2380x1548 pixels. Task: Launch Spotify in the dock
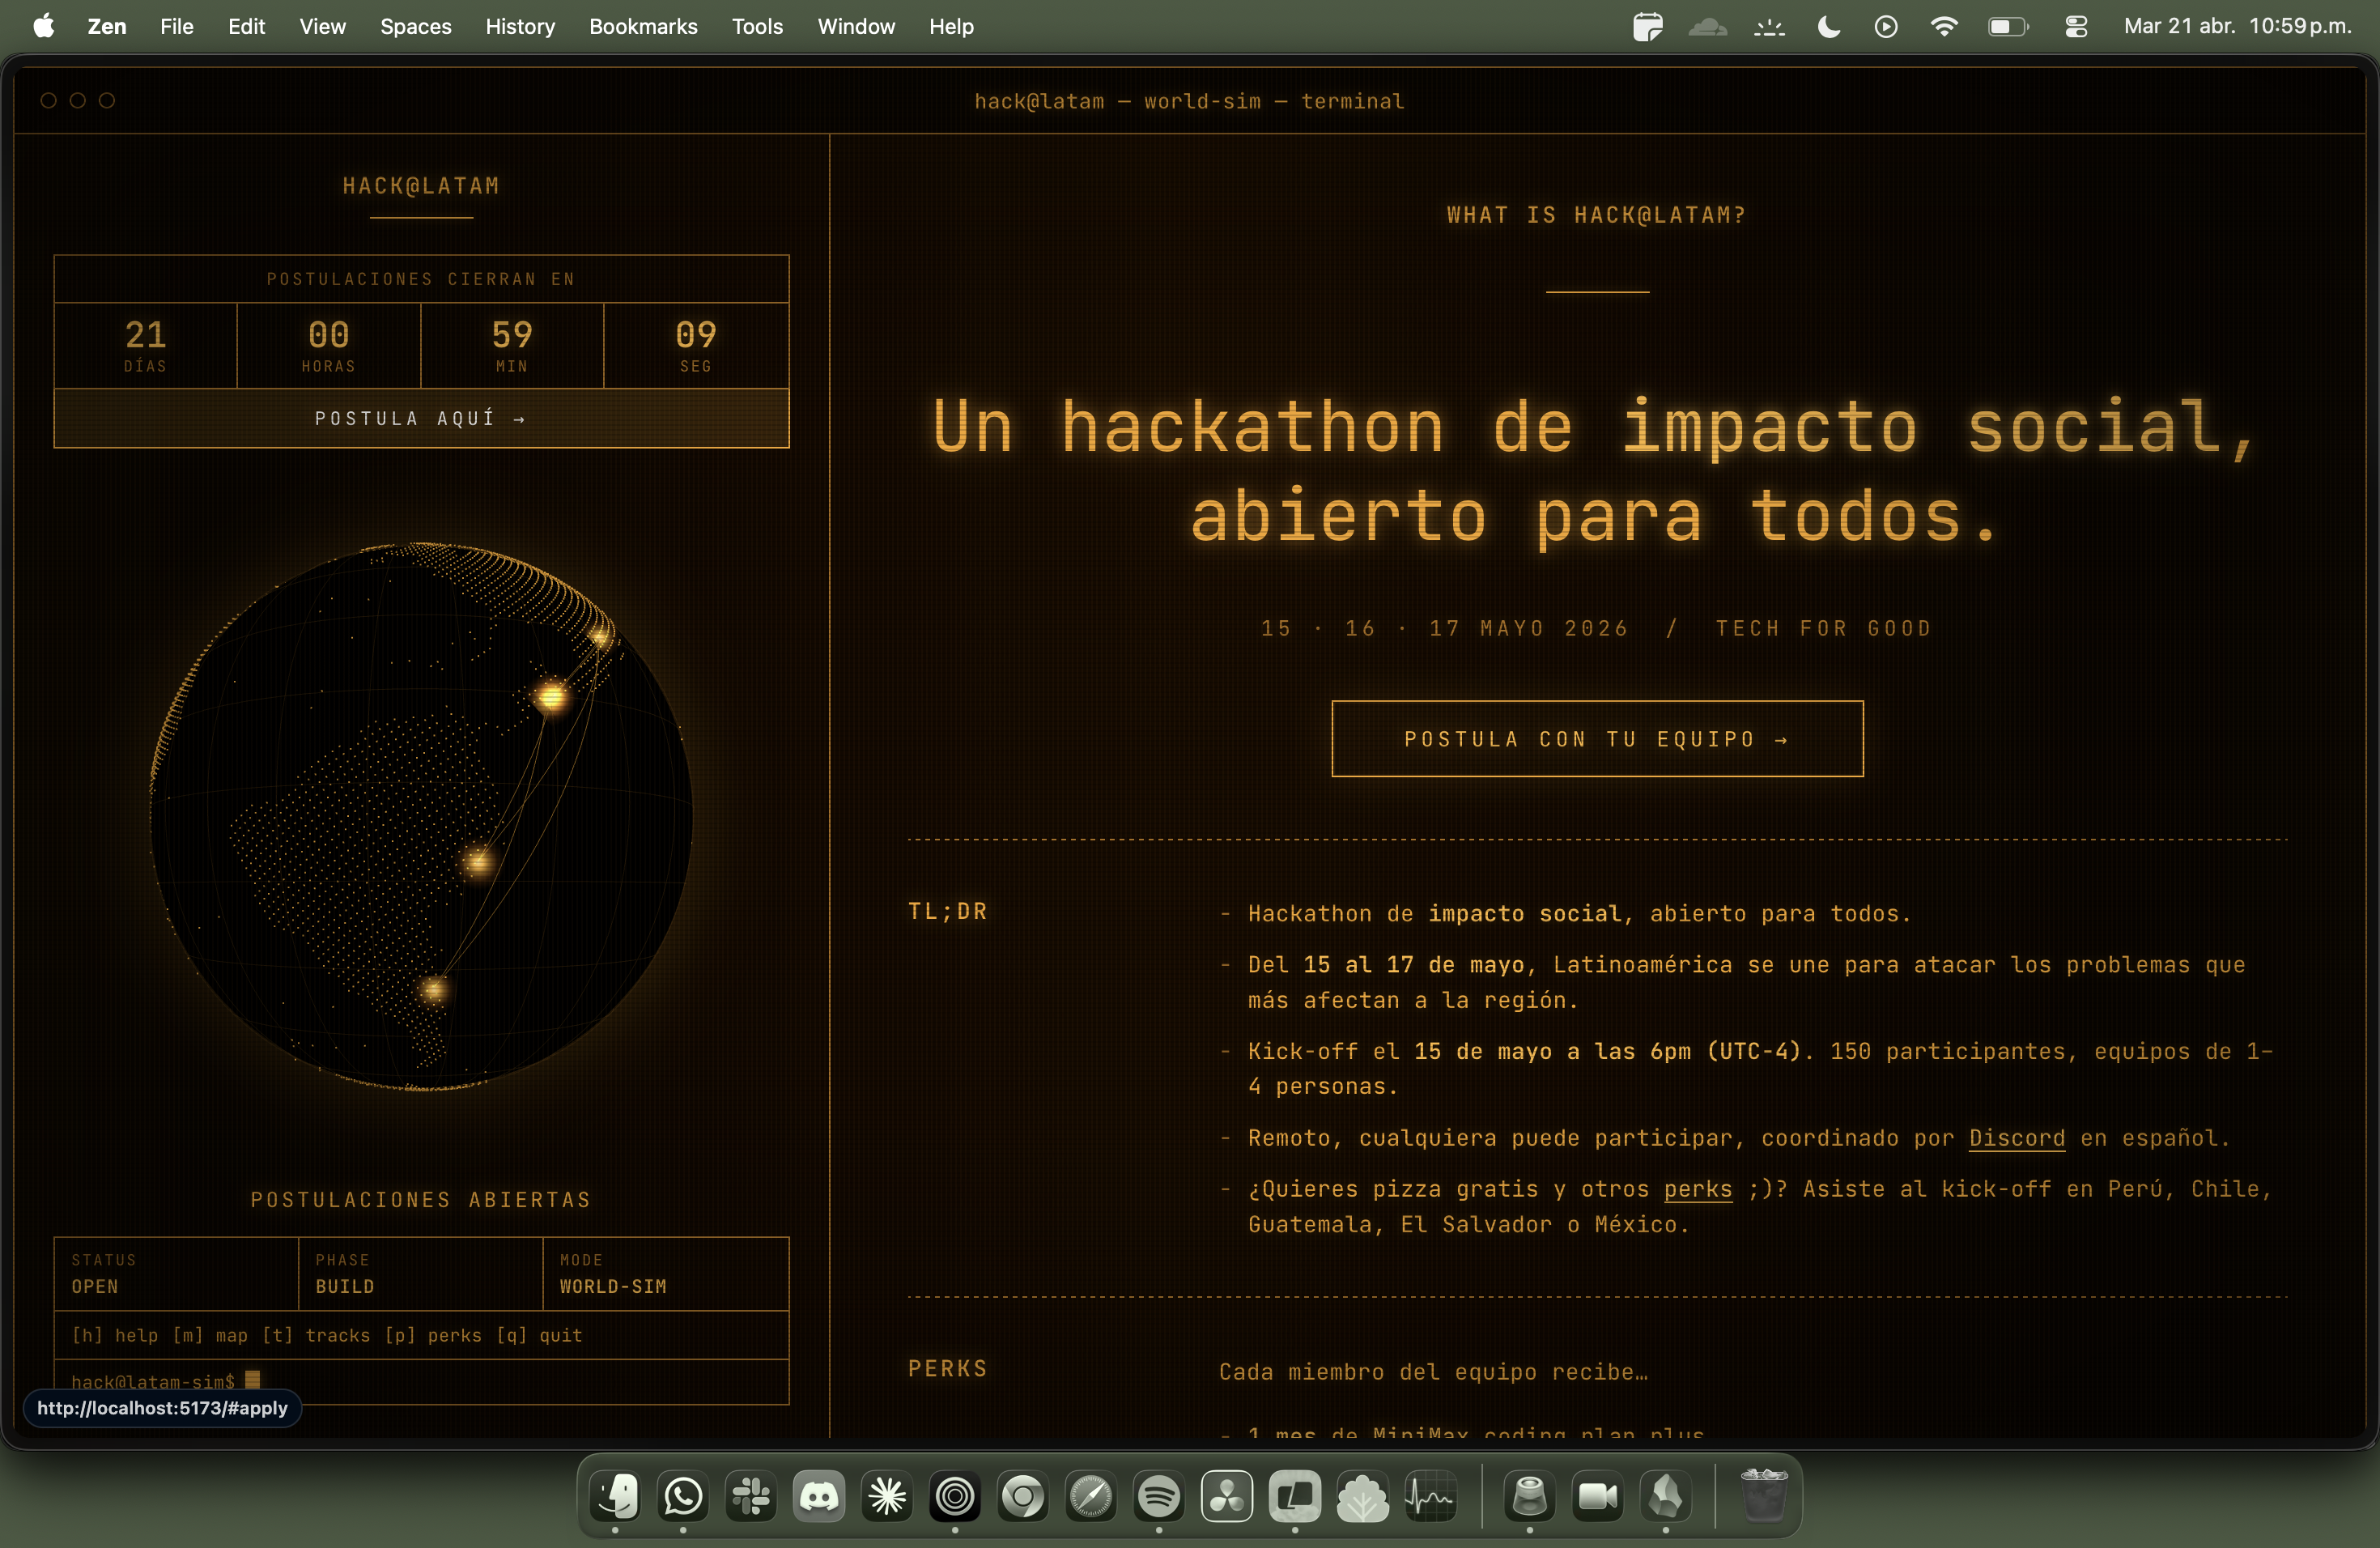coord(1159,1497)
